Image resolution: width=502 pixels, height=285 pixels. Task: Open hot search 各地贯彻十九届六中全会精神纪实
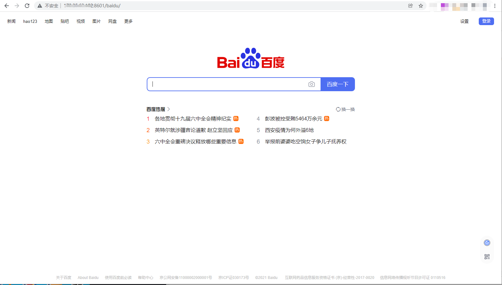(x=193, y=119)
